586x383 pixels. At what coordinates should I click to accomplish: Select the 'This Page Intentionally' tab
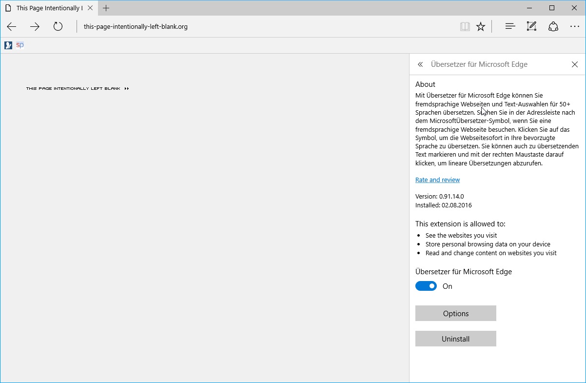point(49,8)
